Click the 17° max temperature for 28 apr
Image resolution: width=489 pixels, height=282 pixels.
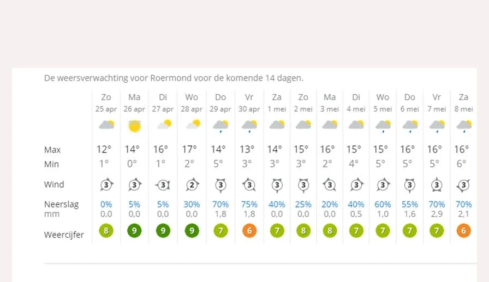[x=189, y=149]
